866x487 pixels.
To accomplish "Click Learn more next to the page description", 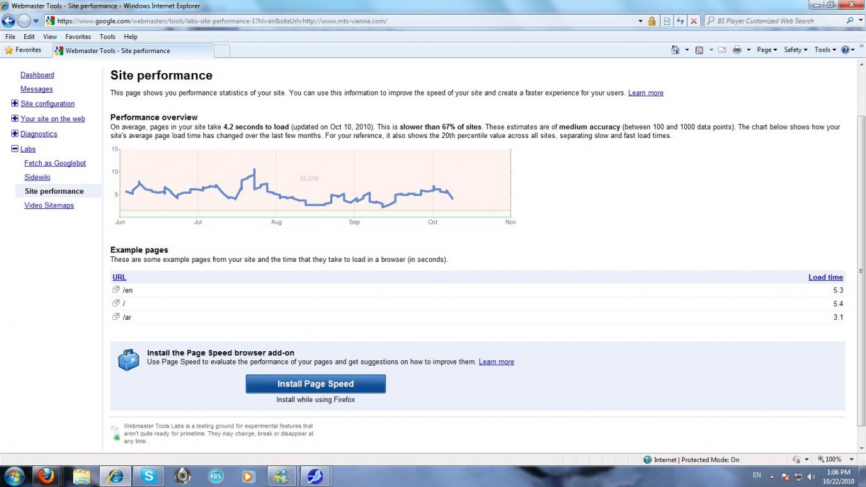I will click(646, 93).
